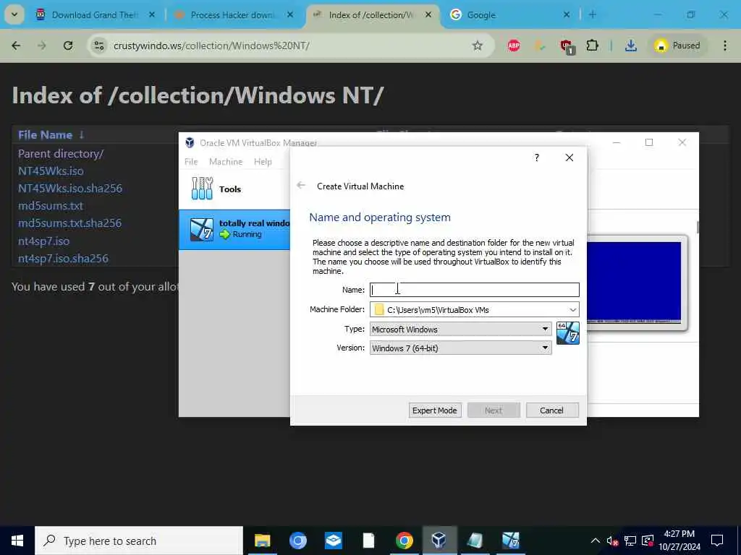Open the Chrome three-dot menu
Viewport: 741px width, 555px height.
tap(725, 46)
